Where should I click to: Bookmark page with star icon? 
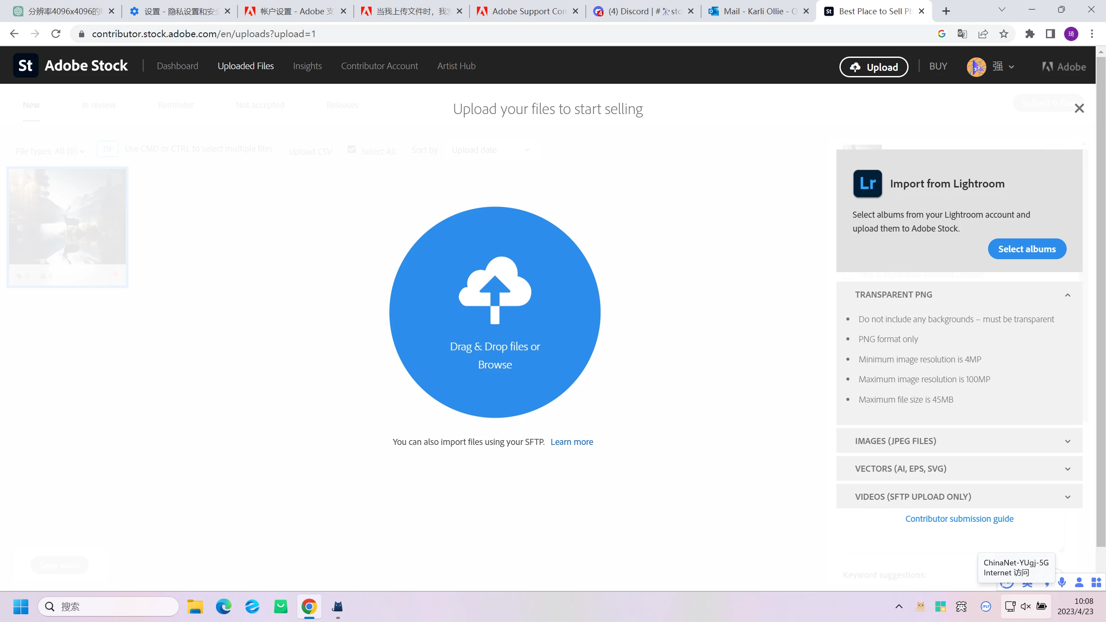tap(1004, 34)
